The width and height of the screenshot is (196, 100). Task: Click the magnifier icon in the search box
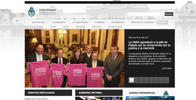pyautogui.click(x=129, y=14)
